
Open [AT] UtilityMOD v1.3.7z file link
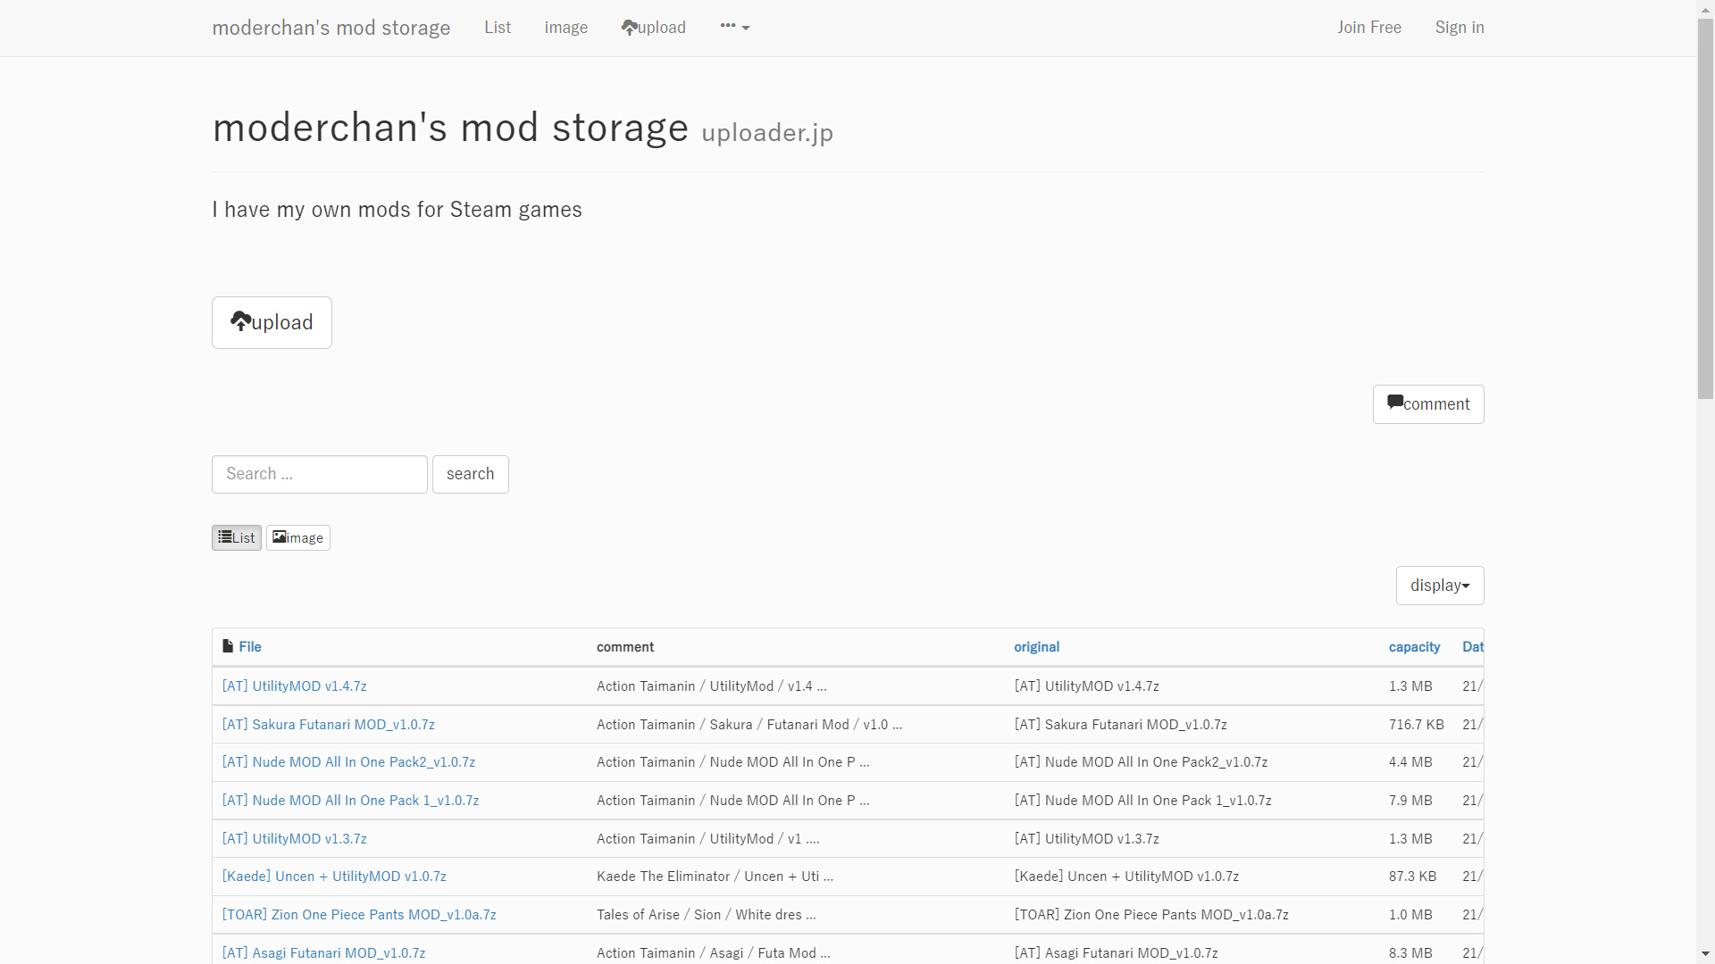tap(295, 839)
